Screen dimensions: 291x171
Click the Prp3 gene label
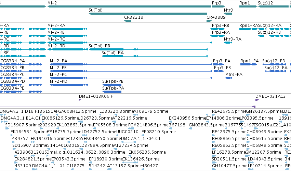point(216,3)
